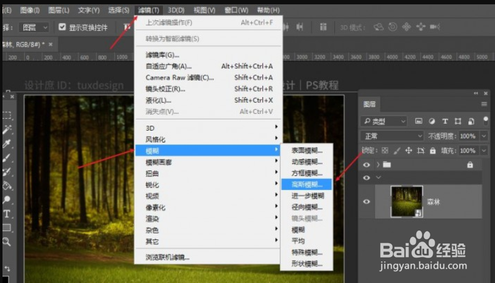Click the lock icon on the group layer
Viewport: 495px width, 283px height.
tap(470, 165)
